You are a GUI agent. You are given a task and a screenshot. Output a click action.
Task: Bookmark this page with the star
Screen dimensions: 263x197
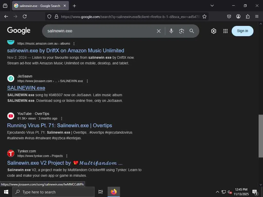click(204, 16)
